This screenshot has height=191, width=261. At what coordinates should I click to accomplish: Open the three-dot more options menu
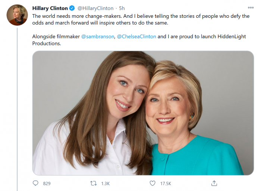pyautogui.click(x=251, y=7)
